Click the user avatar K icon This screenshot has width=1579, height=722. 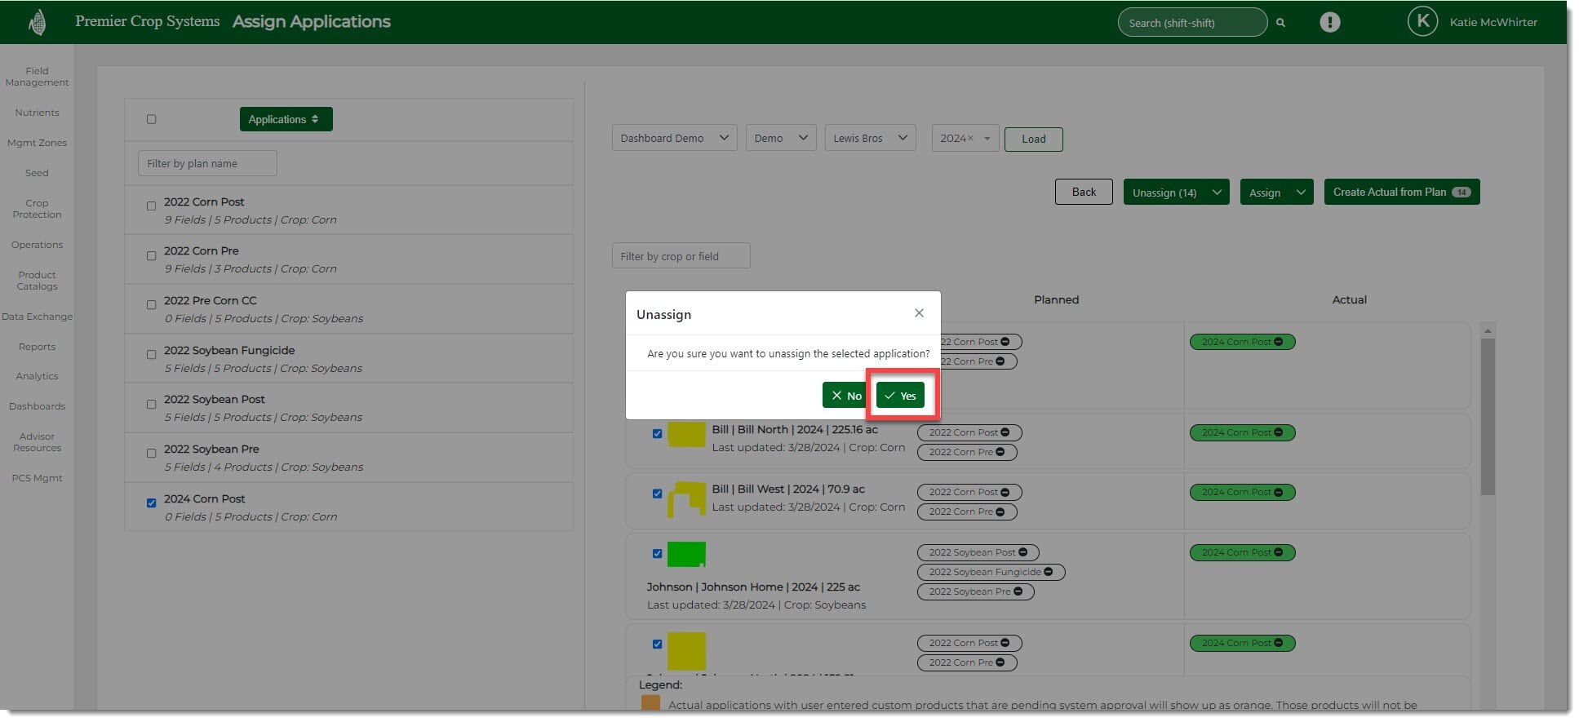click(x=1422, y=22)
